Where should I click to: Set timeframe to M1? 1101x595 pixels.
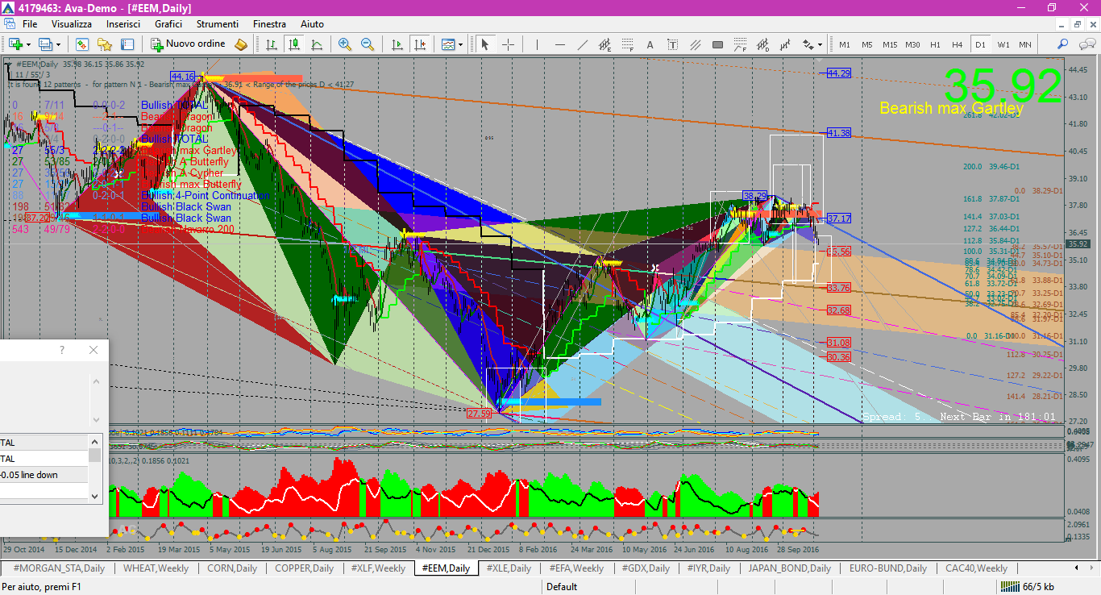pyautogui.click(x=845, y=44)
